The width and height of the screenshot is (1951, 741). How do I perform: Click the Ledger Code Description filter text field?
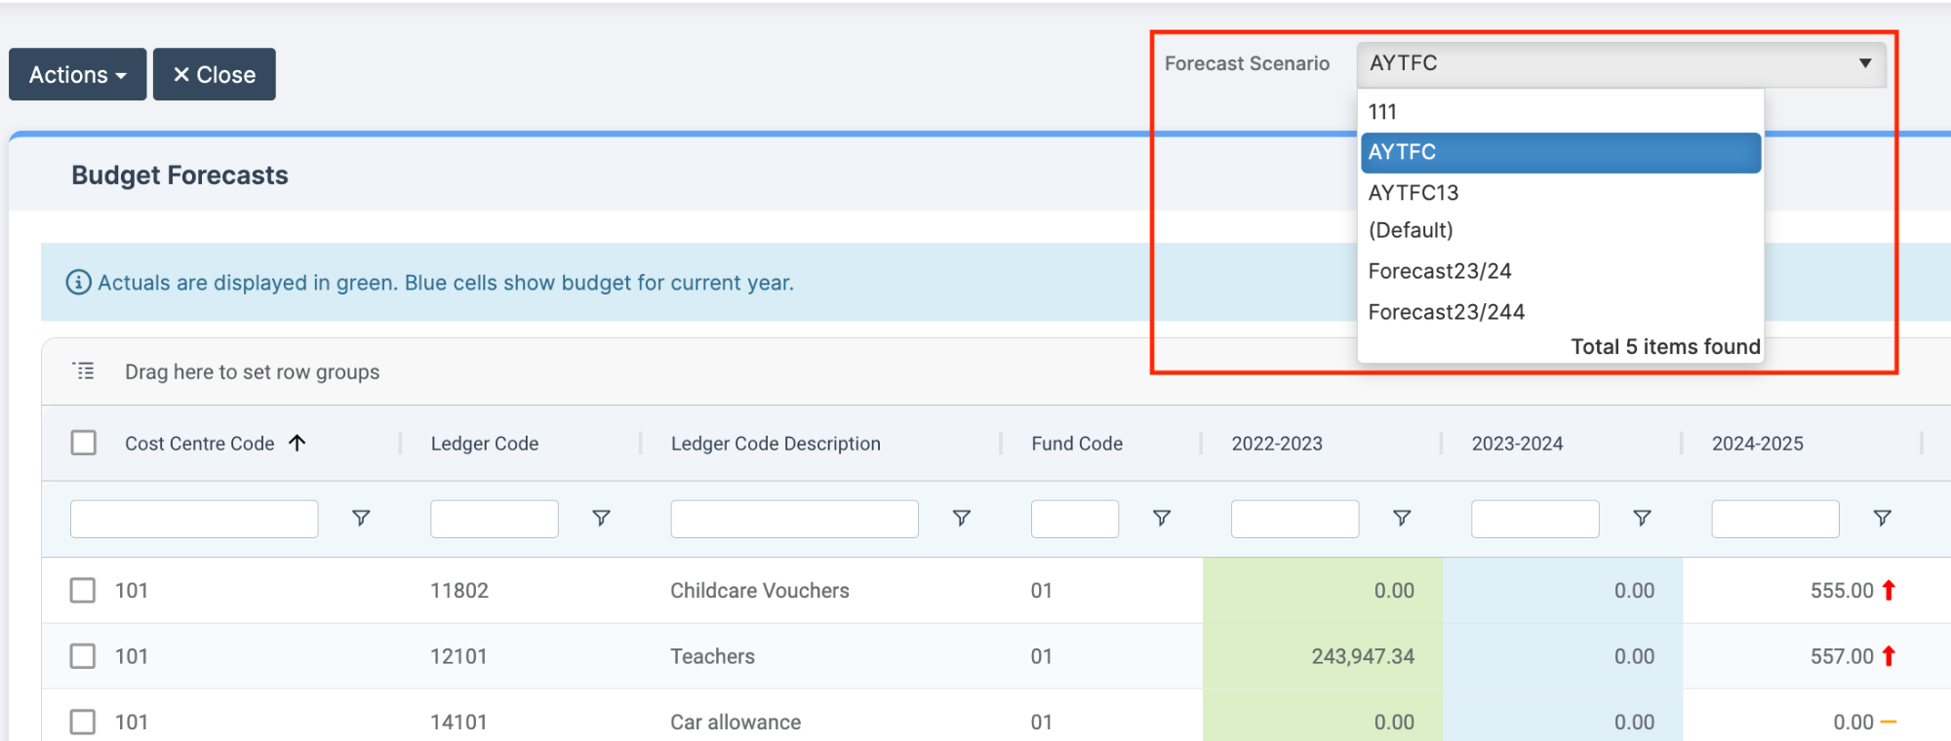point(794,519)
